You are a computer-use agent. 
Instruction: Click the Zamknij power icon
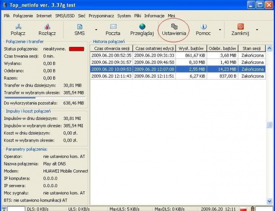click(x=240, y=27)
